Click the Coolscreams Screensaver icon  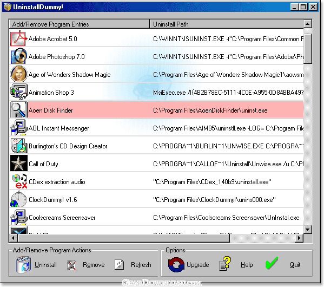(18, 217)
